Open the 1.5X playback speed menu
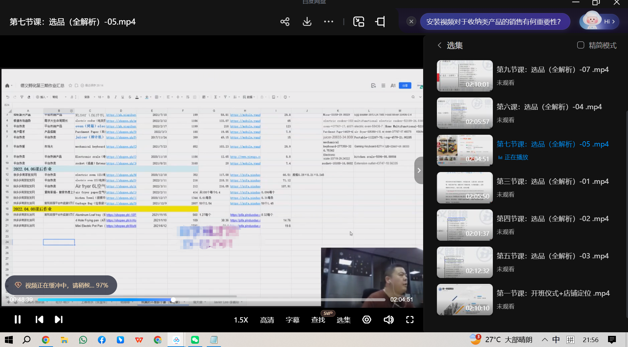 click(x=241, y=320)
